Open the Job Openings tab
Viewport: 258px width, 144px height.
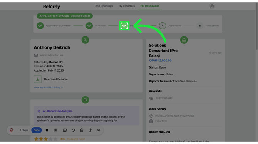click(104, 6)
